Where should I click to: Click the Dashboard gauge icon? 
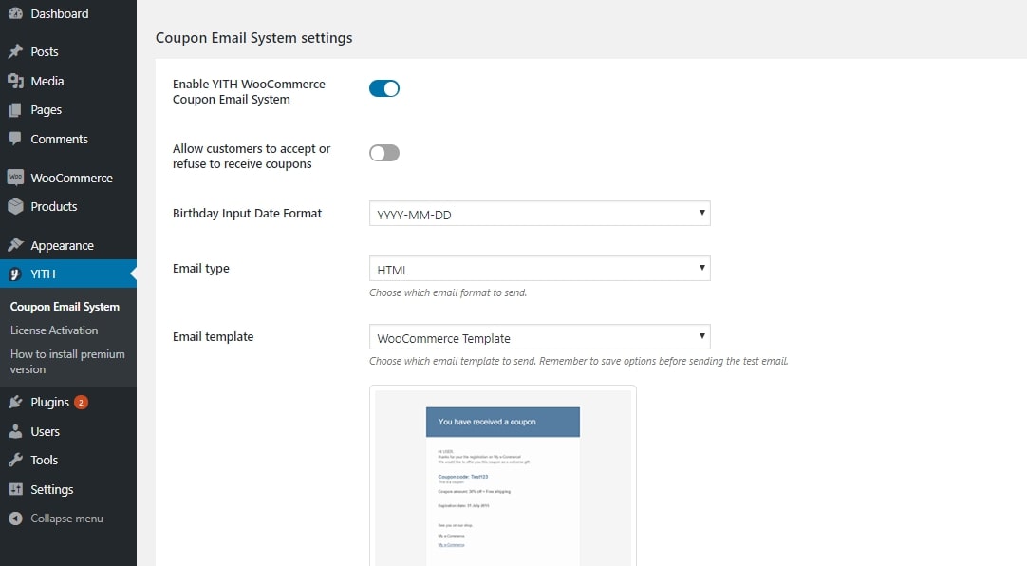pos(15,13)
